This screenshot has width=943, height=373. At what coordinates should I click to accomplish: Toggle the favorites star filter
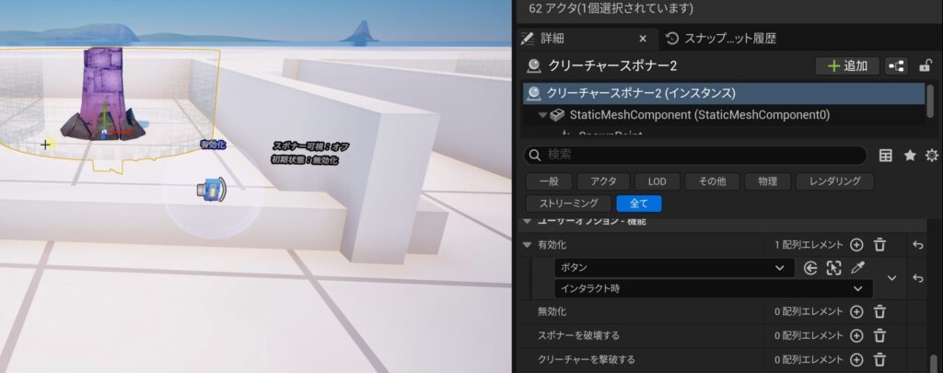point(910,155)
